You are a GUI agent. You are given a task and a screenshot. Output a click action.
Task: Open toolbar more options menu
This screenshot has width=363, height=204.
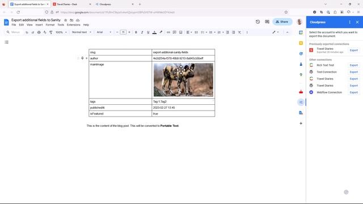[247, 32]
